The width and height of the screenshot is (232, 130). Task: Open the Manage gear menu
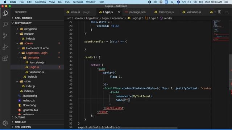(x=5, y=123)
